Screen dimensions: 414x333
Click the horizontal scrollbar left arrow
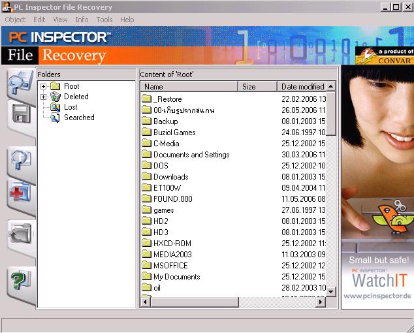pyautogui.click(x=145, y=302)
